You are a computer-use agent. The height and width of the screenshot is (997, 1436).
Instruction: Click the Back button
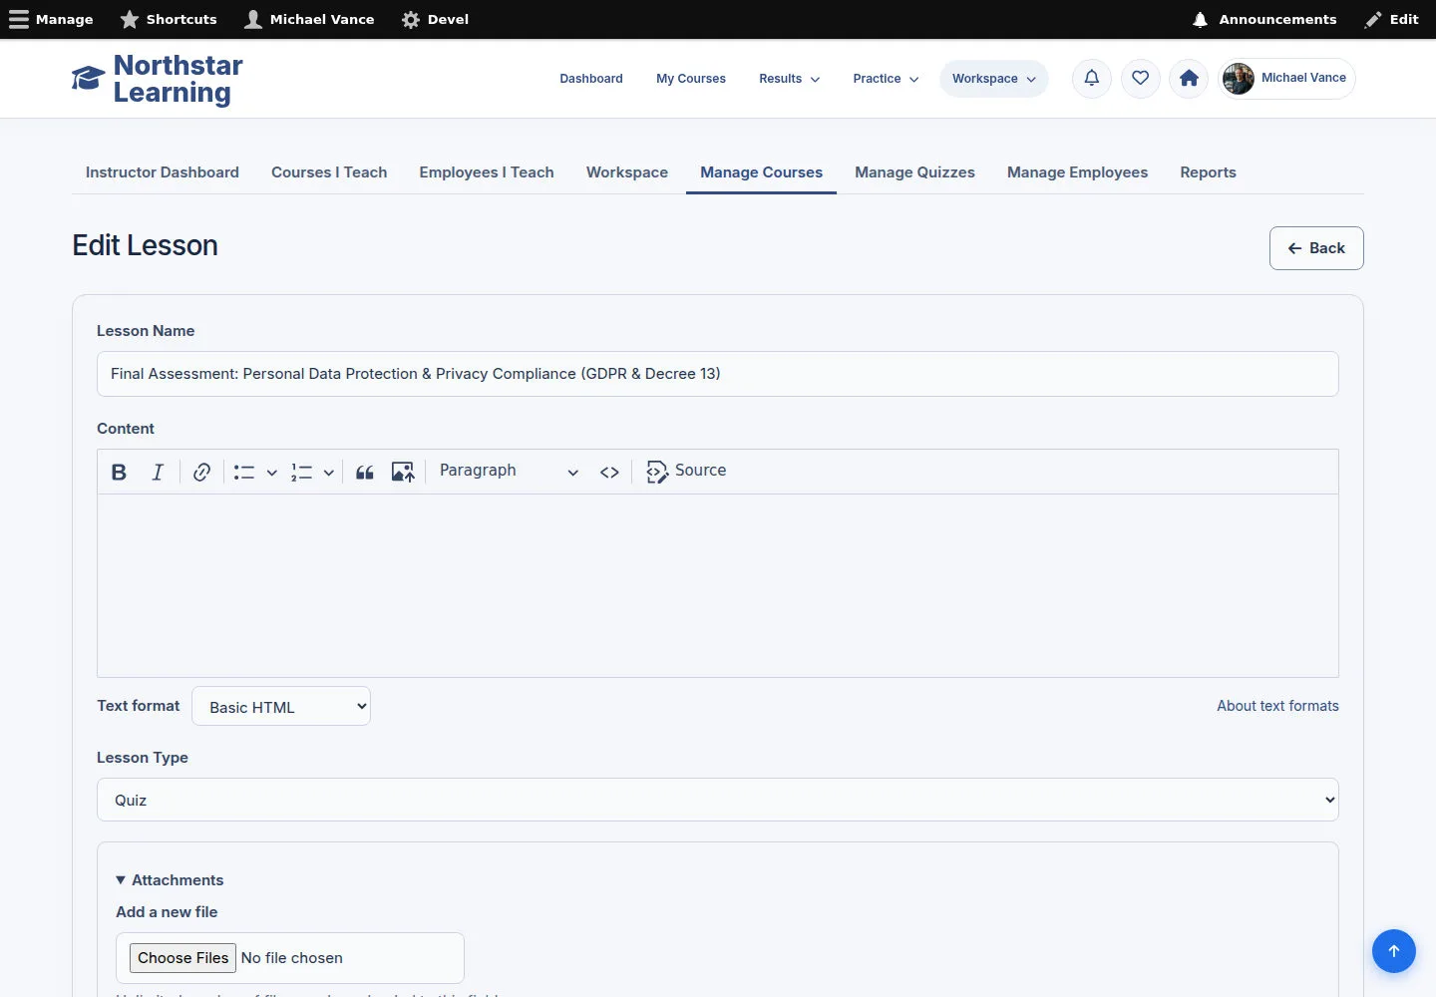click(x=1316, y=248)
